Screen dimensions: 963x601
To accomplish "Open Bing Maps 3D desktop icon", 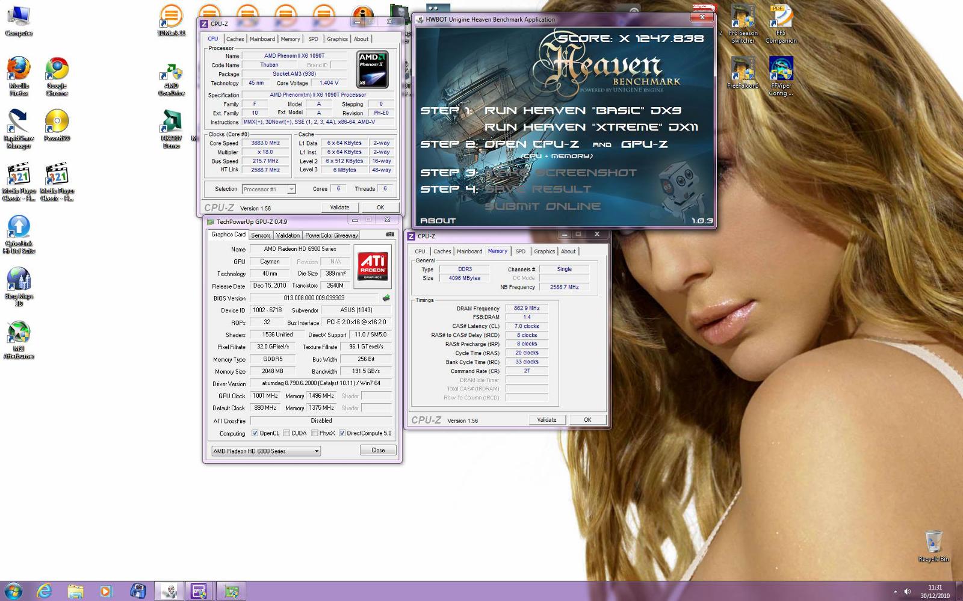I will pyautogui.click(x=19, y=286).
